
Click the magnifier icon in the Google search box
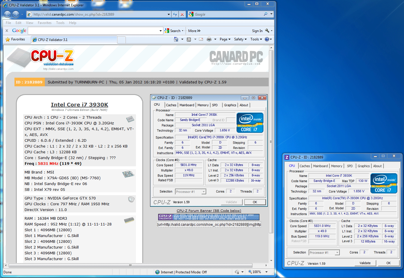pos(265,14)
